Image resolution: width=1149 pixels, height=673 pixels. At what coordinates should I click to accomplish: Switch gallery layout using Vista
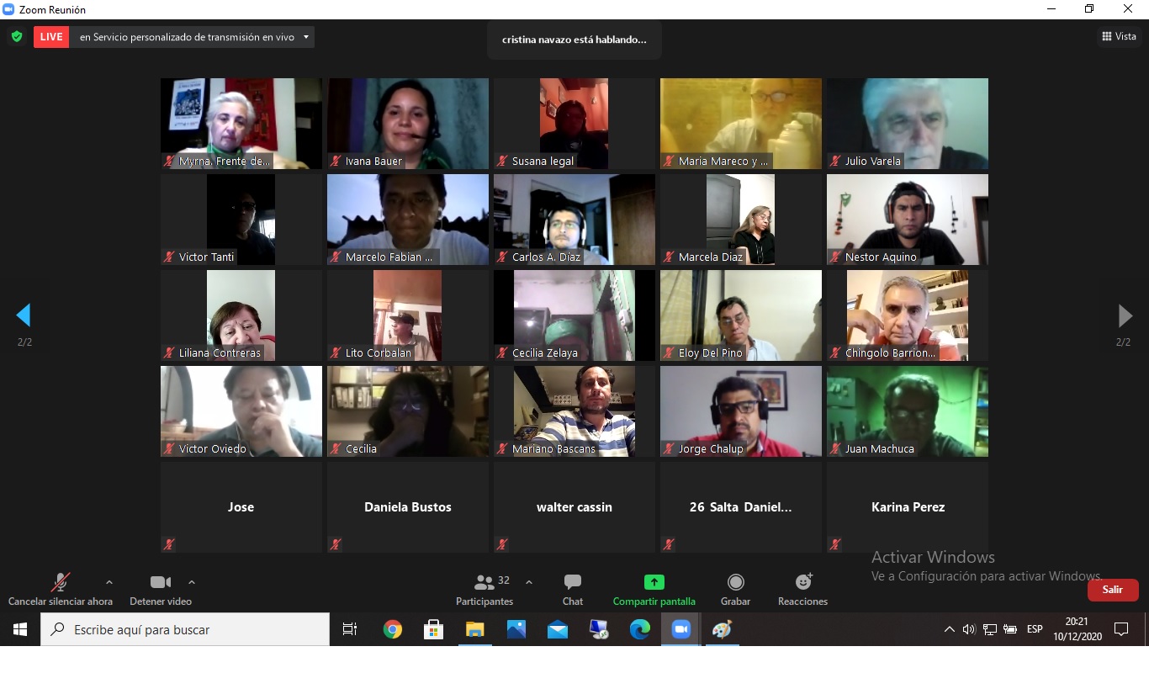pos(1119,36)
